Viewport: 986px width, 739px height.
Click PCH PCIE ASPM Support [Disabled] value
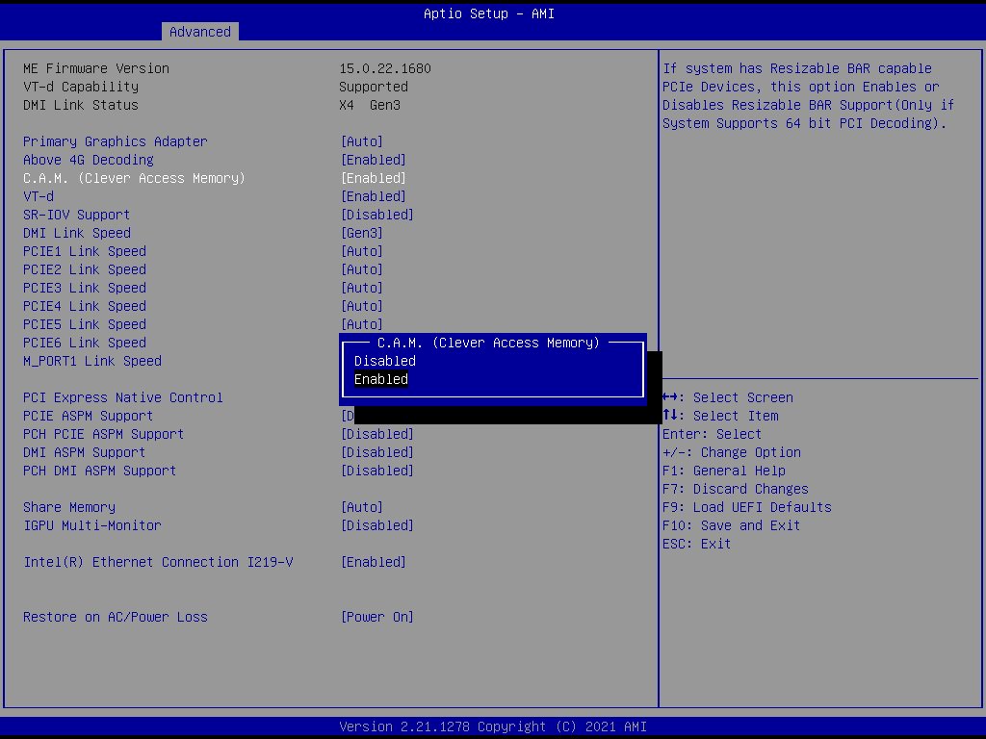377,434
